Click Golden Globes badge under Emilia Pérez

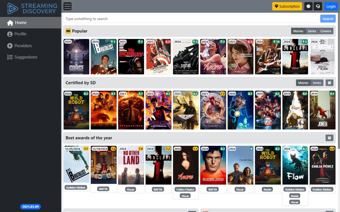point(322,189)
